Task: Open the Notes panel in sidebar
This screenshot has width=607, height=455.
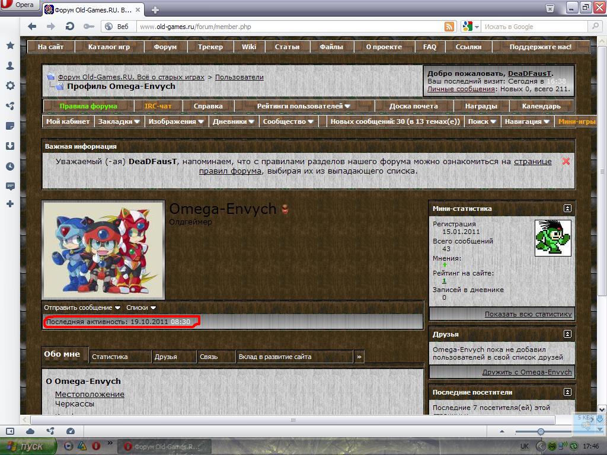Action: [10, 126]
